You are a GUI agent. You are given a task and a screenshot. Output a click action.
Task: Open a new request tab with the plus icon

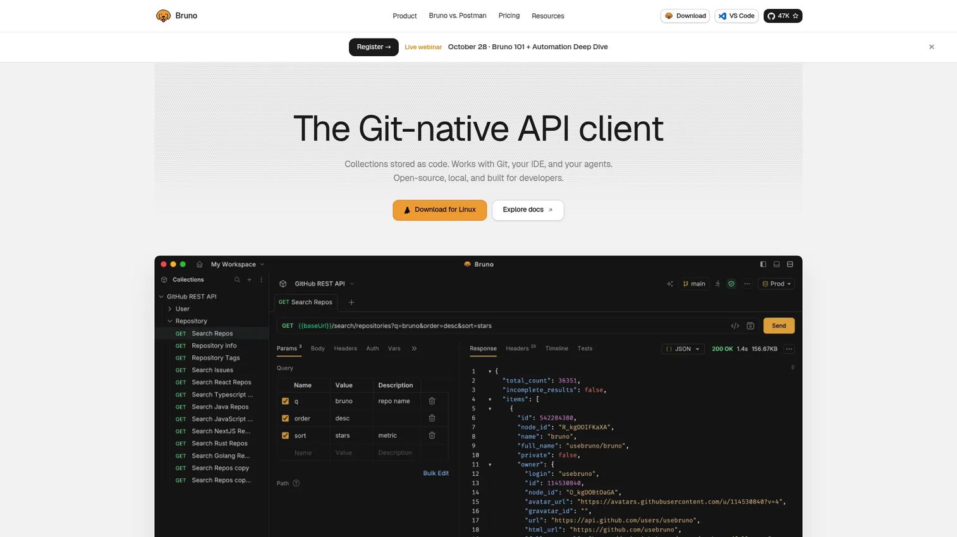[x=351, y=302]
